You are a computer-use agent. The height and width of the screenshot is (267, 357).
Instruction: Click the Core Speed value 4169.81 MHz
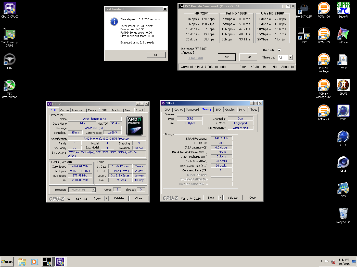80,166
